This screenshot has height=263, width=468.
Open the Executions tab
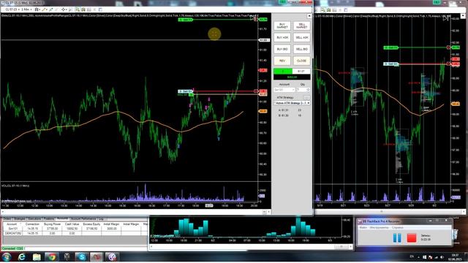tap(35, 219)
